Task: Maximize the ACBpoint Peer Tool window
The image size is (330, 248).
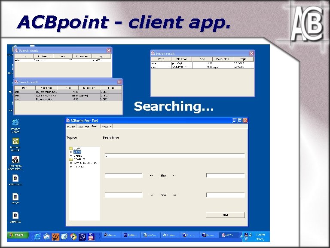Action: coord(240,121)
